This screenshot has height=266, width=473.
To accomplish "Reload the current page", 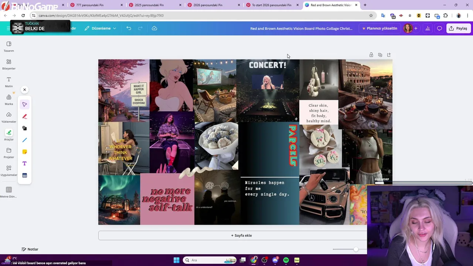I will 23,16.
